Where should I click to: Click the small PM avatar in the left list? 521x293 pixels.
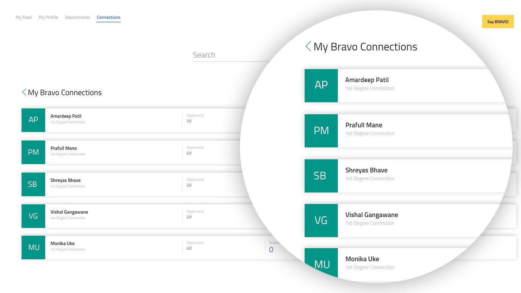click(33, 152)
